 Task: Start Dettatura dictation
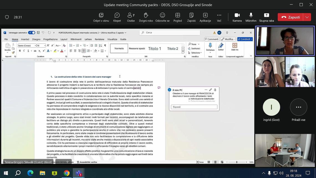point(210,47)
